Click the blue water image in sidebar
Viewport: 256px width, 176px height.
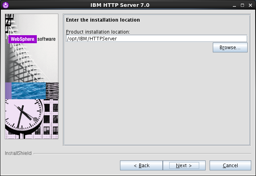coord(28,91)
